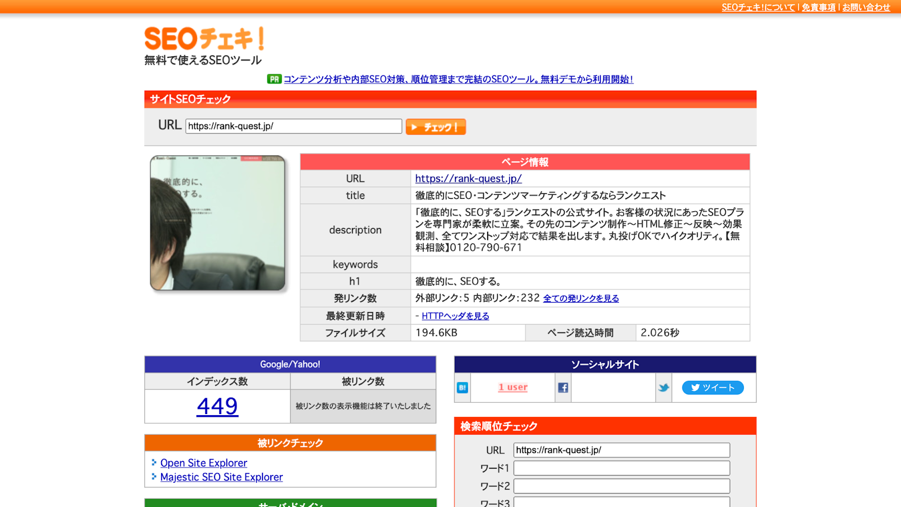
Task: Open the SEOチェキ!について link
Action: click(x=758, y=7)
